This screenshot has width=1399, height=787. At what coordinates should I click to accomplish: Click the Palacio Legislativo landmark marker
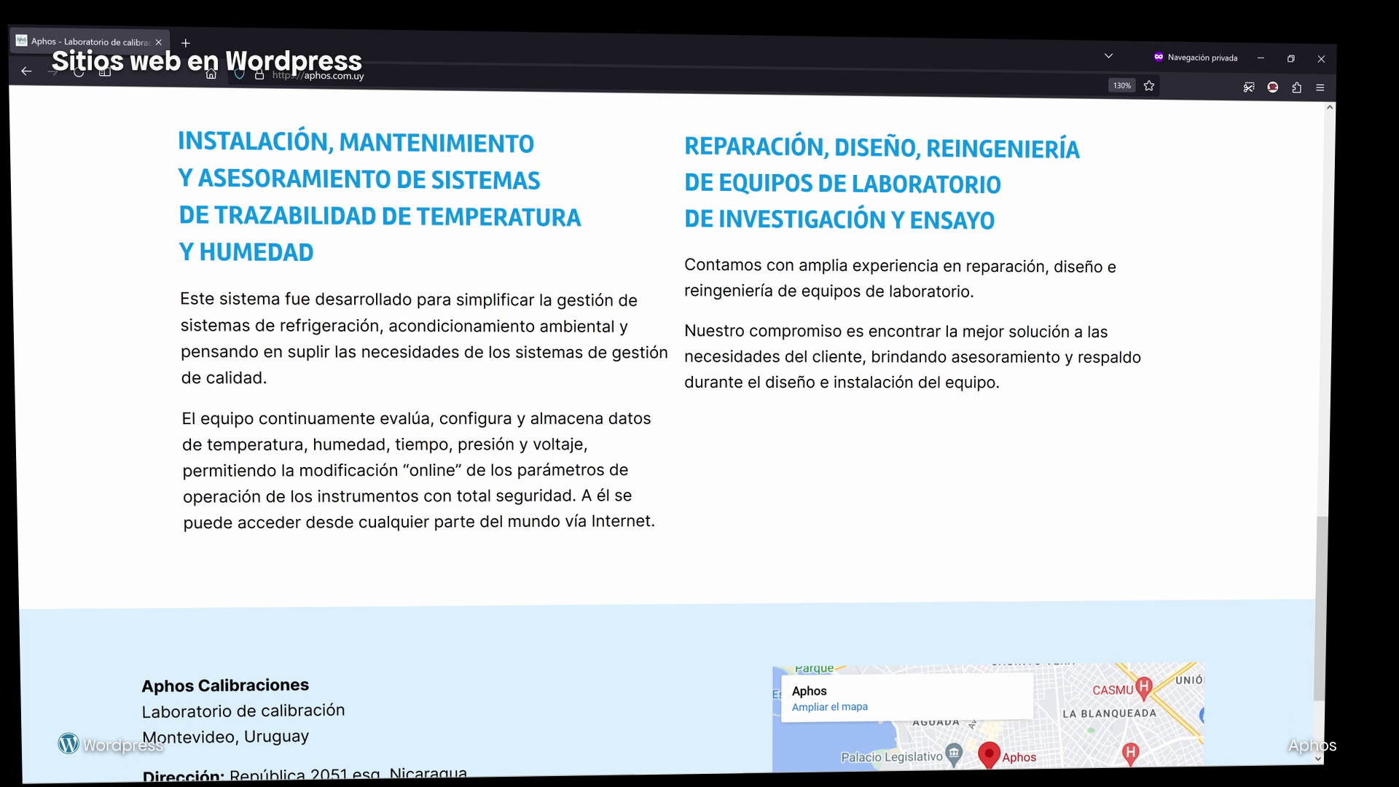(953, 756)
